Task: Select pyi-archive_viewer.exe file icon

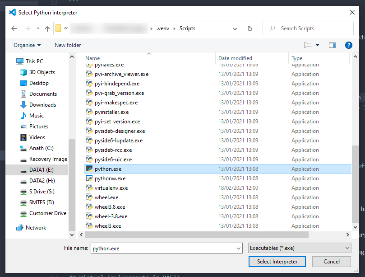Action: pyautogui.click(x=89, y=74)
